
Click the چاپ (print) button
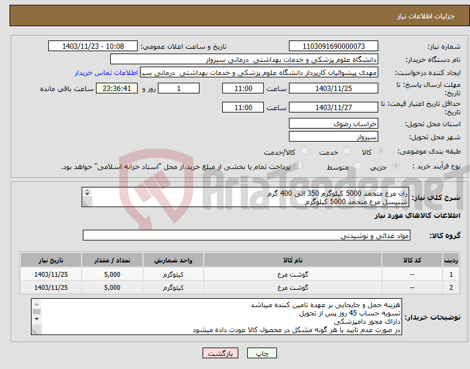point(262,353)
